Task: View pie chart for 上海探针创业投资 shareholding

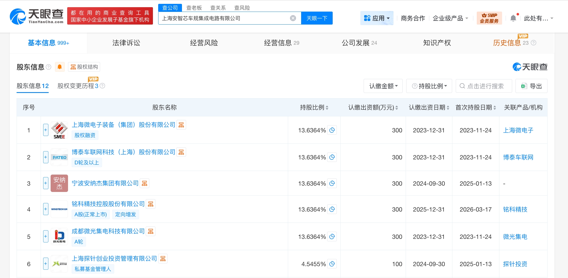Action: [x=332, y=264]
